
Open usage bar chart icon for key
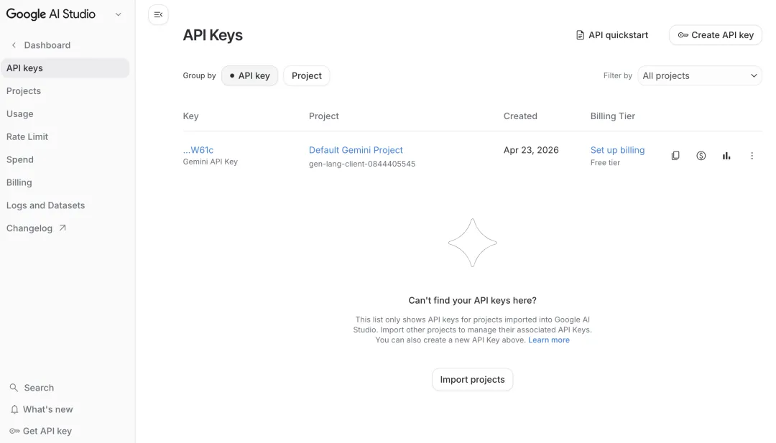pyautogui.click(x=726, y=156)
